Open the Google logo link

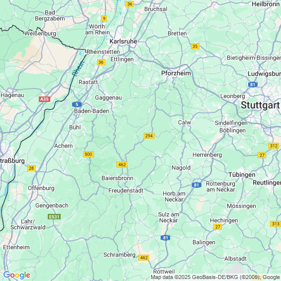pos(17,275)
